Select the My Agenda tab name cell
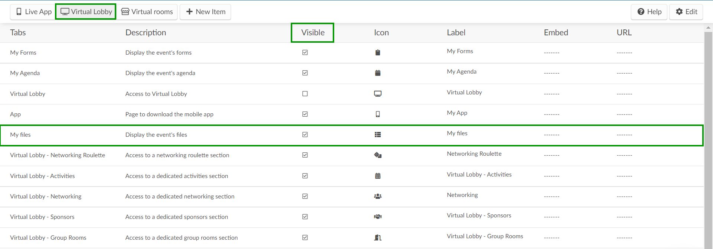713x249 pixels. tap(25, 73)
